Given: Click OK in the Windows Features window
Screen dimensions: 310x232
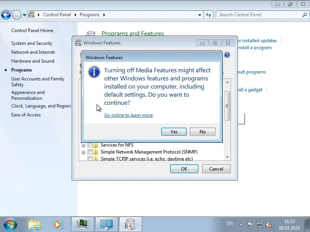Looking at the screenshot, I should point(184,169).
